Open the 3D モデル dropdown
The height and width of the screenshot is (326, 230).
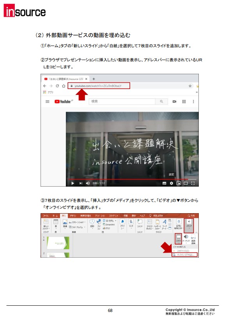[x=110, y=221]
